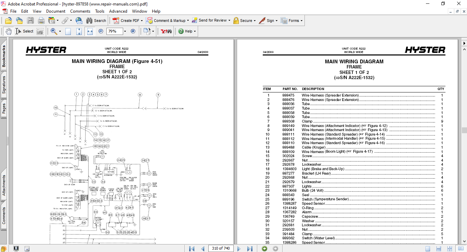Select the Zoom In magnifier tool

pyautogui.click(x=54, y=31)
